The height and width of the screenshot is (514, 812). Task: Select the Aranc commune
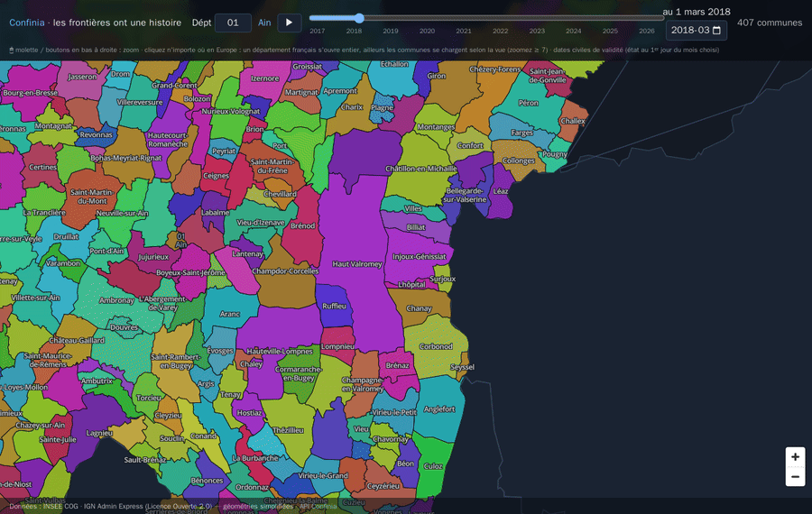click(229, 314)
